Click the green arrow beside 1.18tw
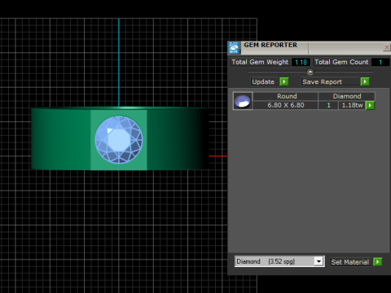391x293 pixels. [x=370, y=105]
